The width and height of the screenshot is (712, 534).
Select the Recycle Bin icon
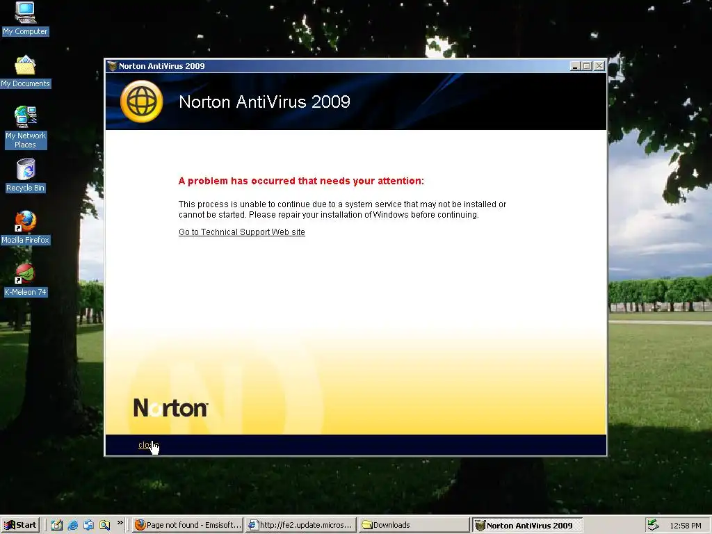pos(26,175)
